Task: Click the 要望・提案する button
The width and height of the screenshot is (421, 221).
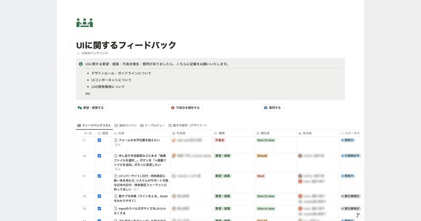Action: tap(91, 108)
